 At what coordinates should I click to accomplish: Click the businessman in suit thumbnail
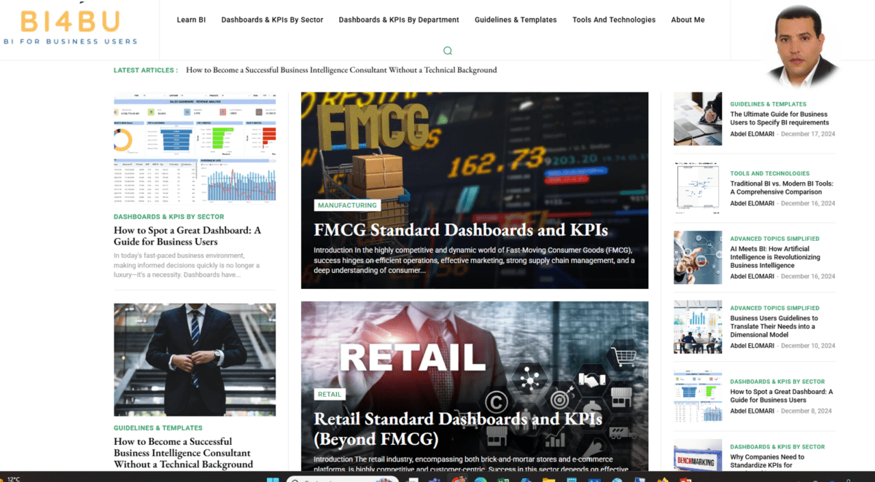(195, 360)
